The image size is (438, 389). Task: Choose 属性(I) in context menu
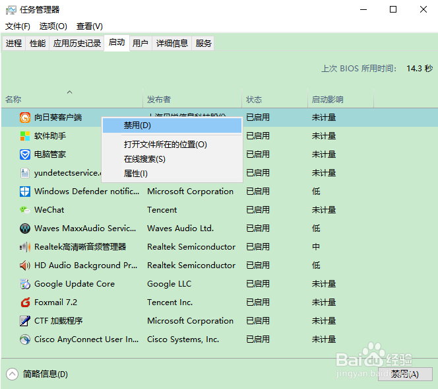pos(172,174)
